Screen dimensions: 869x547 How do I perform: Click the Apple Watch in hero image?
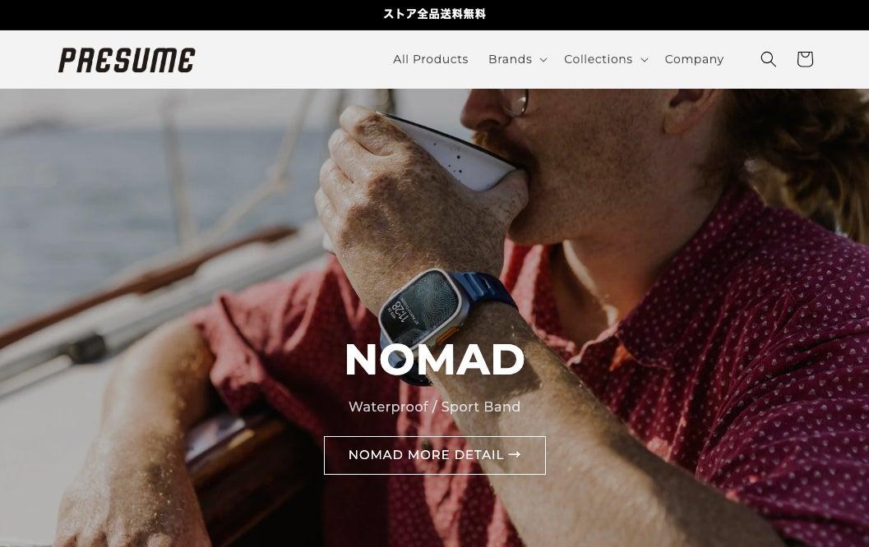tap(417, 306)
